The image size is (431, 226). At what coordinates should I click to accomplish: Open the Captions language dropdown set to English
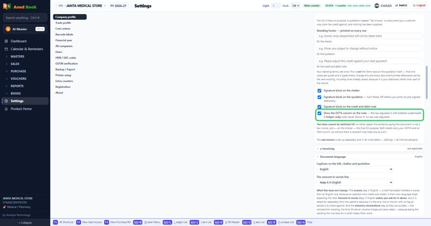[x=355, y=169]
